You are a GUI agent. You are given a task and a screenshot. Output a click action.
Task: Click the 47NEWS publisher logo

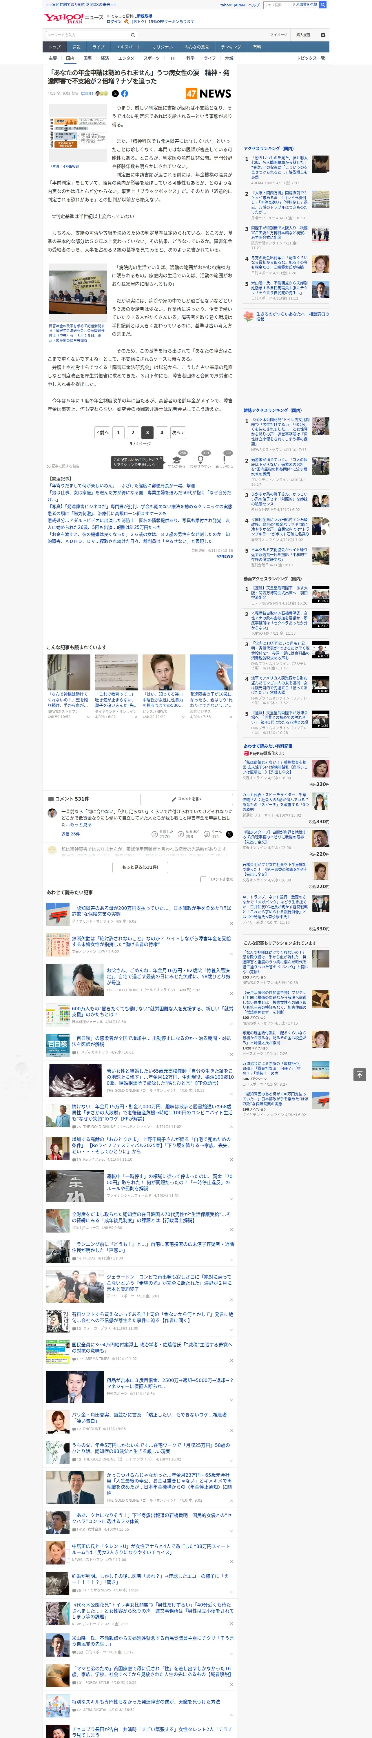(208, 94)
